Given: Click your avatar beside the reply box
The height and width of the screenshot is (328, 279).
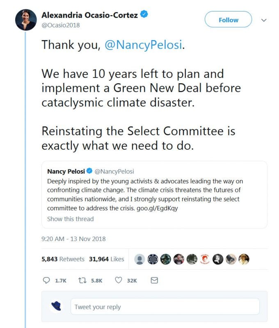Looking at the screenshot, I should 56,306.
